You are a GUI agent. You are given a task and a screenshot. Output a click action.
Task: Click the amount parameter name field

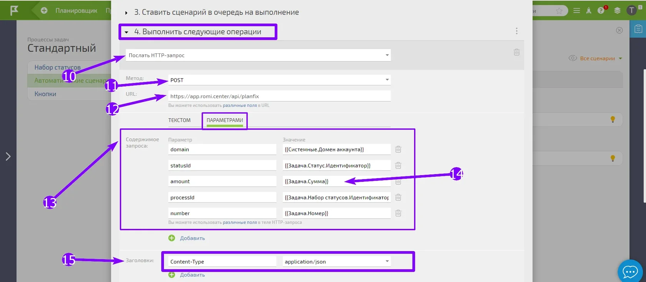(x=222, y=181)
